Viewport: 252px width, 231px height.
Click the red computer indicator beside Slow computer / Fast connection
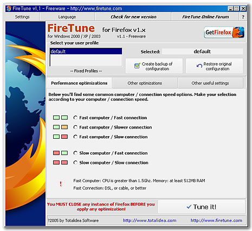(56, 153)
